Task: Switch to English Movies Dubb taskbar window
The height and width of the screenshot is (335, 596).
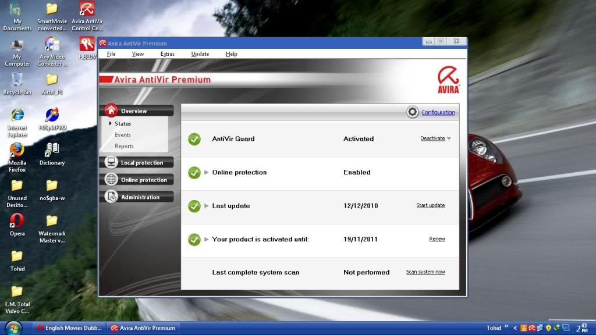Action: 69,328
